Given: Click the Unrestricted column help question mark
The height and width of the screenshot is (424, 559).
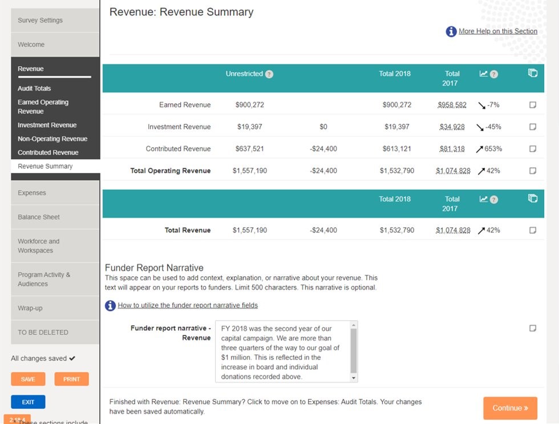Looking at the screenshot, I should [x=269, y=74].
